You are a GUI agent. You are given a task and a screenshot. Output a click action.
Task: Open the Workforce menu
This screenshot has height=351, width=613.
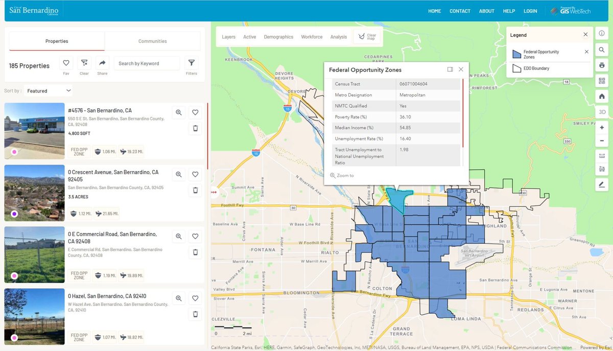tap(312, 37)
